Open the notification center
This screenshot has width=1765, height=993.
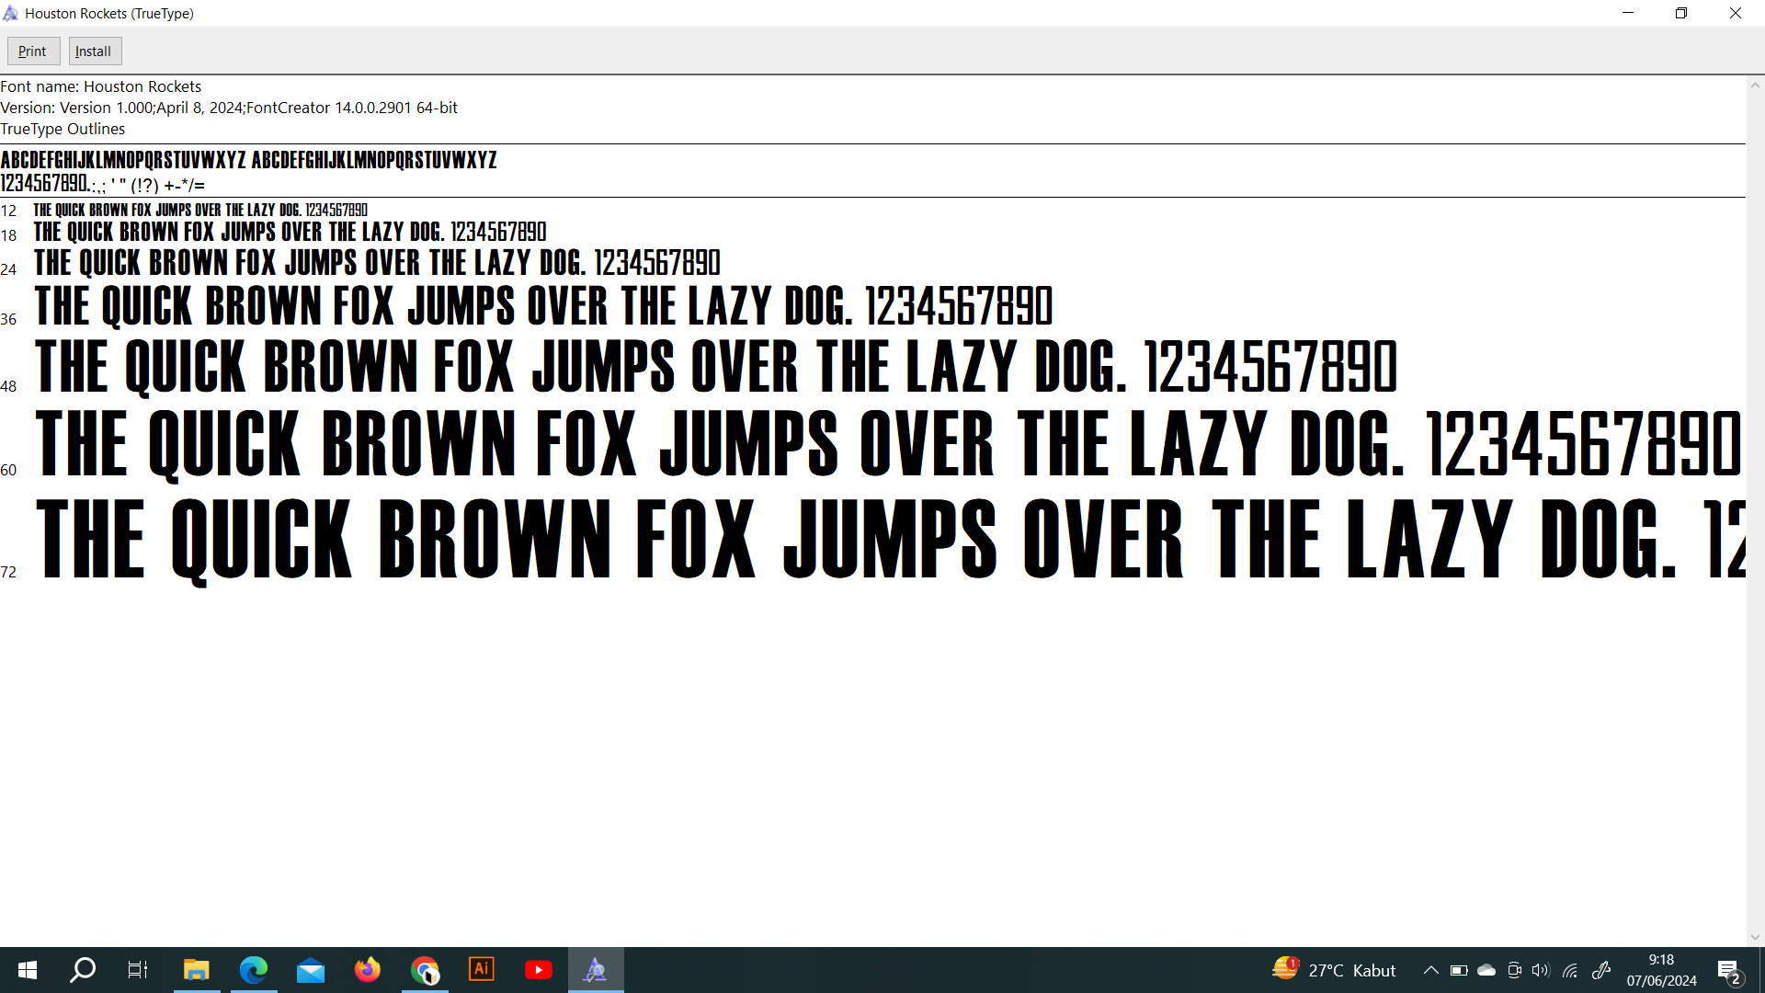[x=1728, y=970]
